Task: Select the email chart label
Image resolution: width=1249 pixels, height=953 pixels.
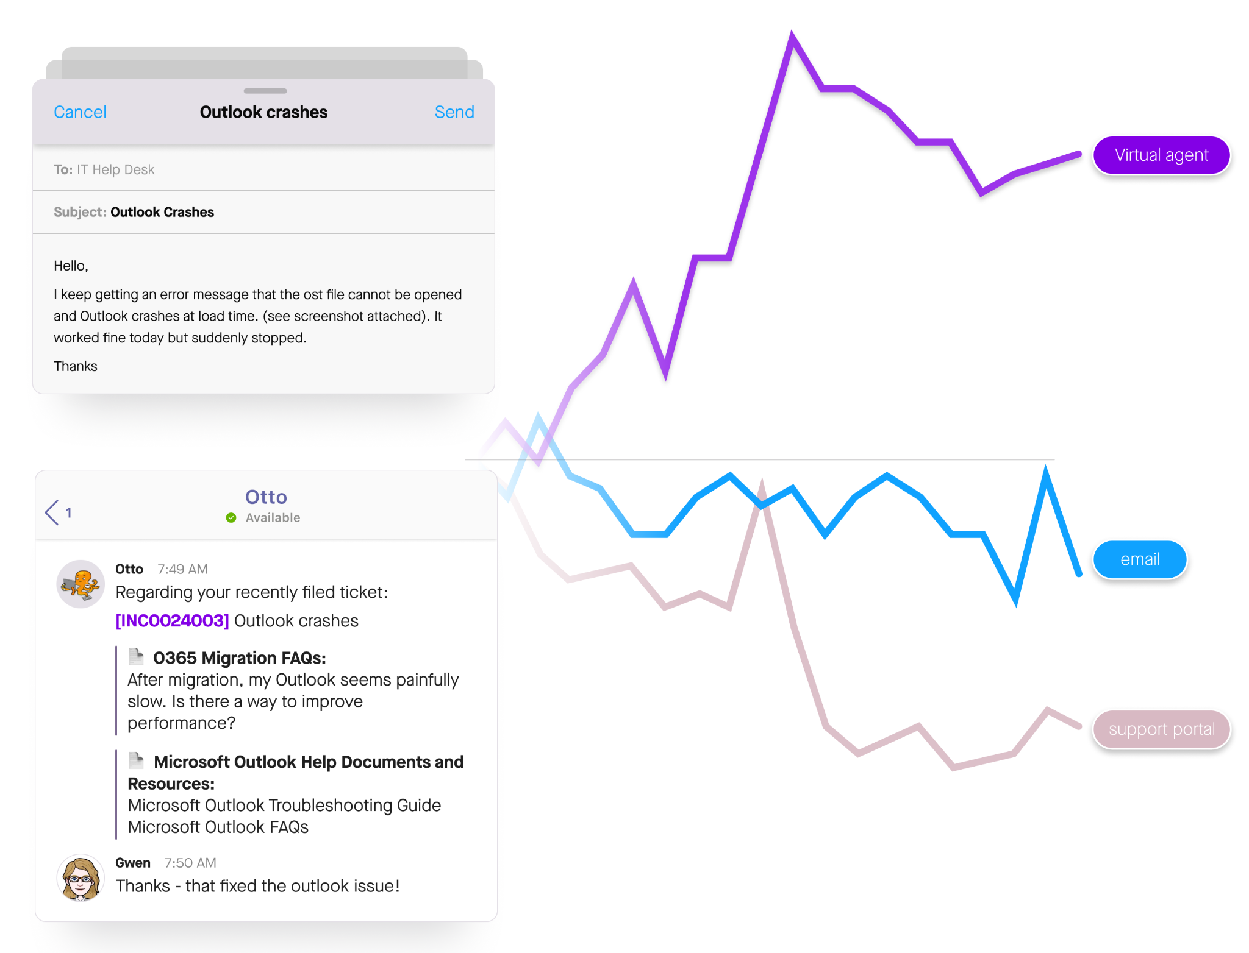Action: [1139, 559]
